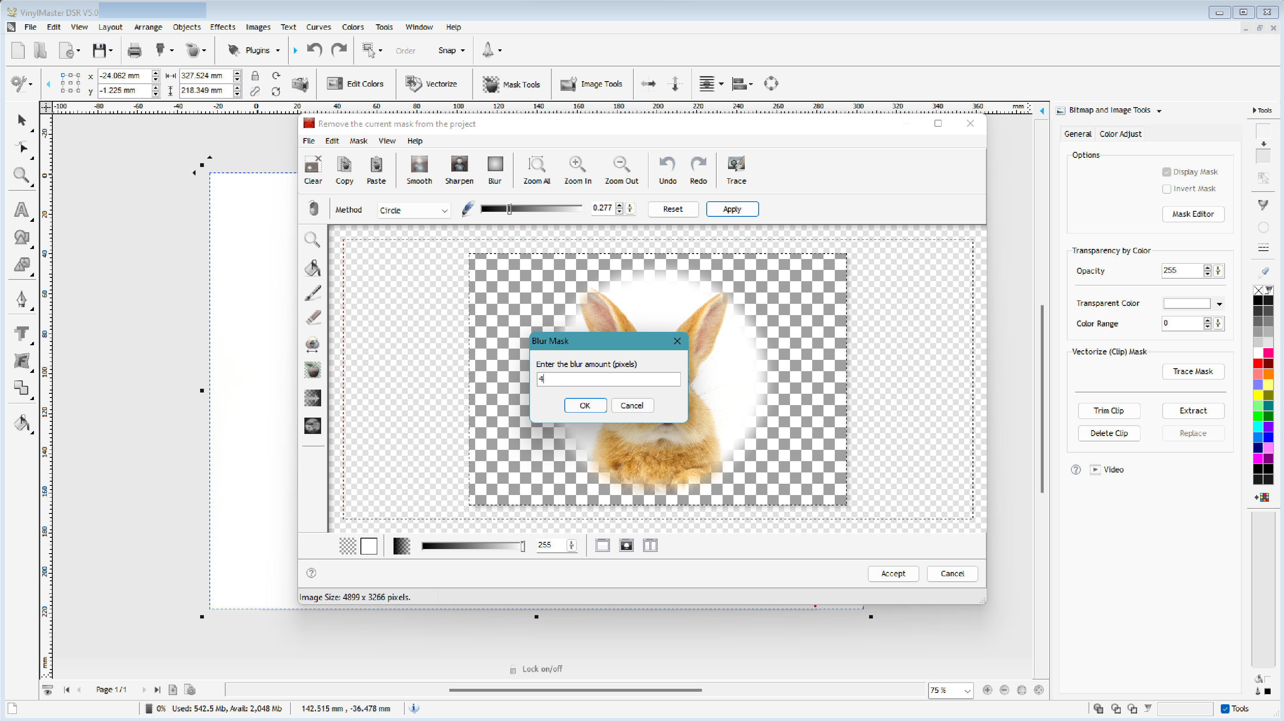Expand the Tools panel arrow at top right

[x=1255, y=110]
